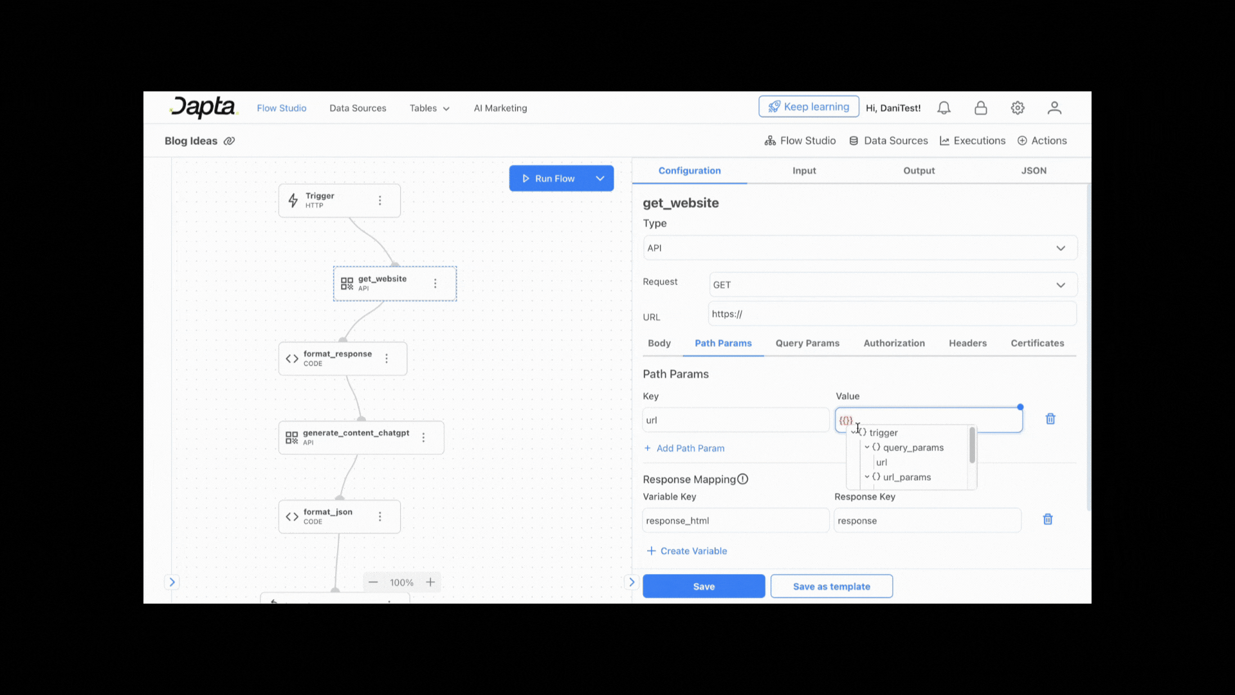Open the lock icon in header
1235x695 pixels.
tap(980, 108)
